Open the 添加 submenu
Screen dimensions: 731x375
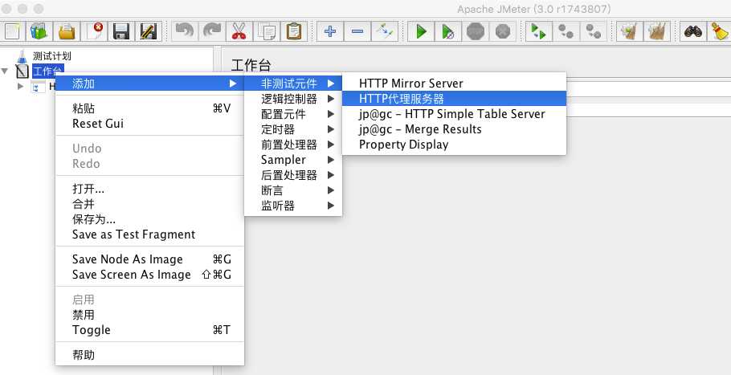pos(149,84)
